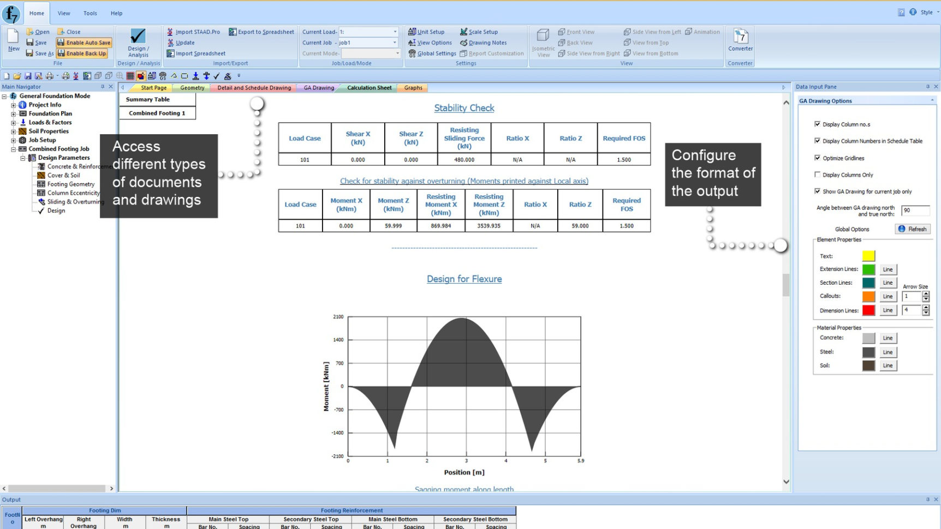Click the yellow Text color swatch

tap(868, 255)
